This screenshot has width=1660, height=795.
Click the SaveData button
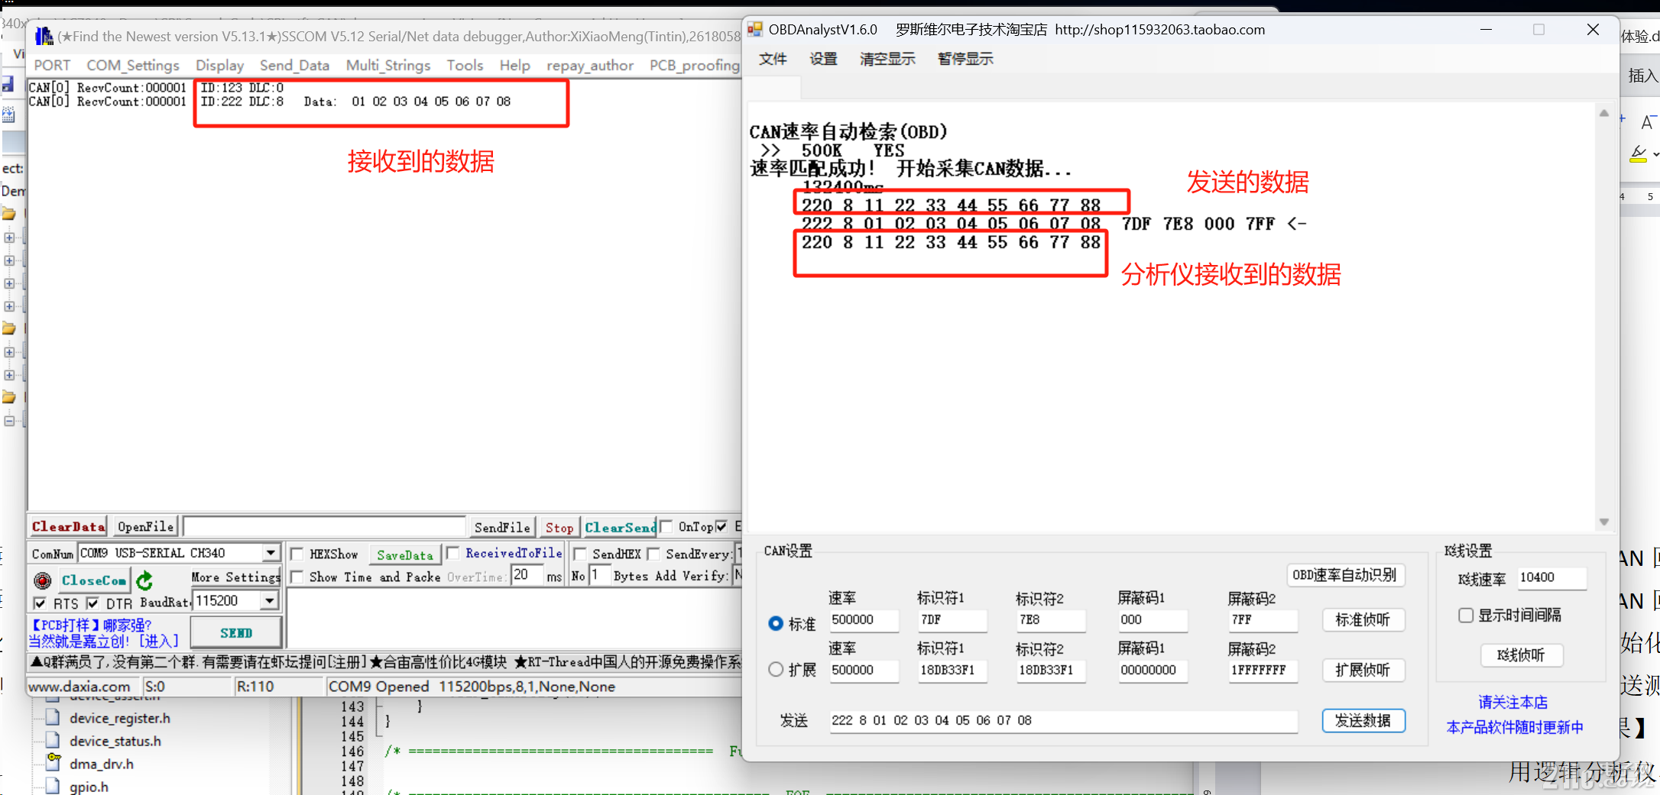(x=405, y=555)
